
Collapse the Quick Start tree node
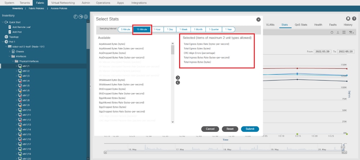[3, 22]
